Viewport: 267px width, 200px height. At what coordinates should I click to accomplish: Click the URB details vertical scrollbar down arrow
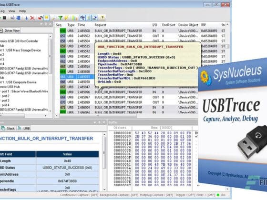tap(104, 190)
